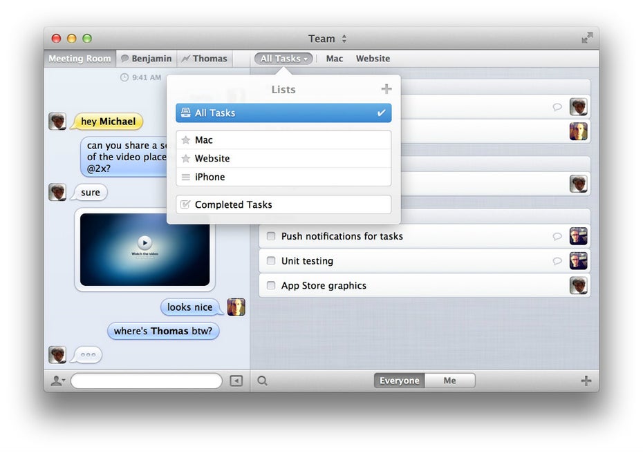
Task: Switch to the Benjamin chat tab
Action: (147, 59)
